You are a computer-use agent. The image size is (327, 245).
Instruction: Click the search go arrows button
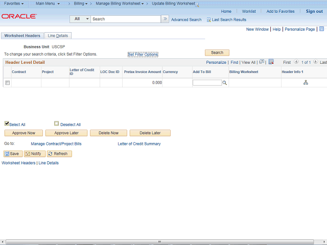click(x=165, y=19)
